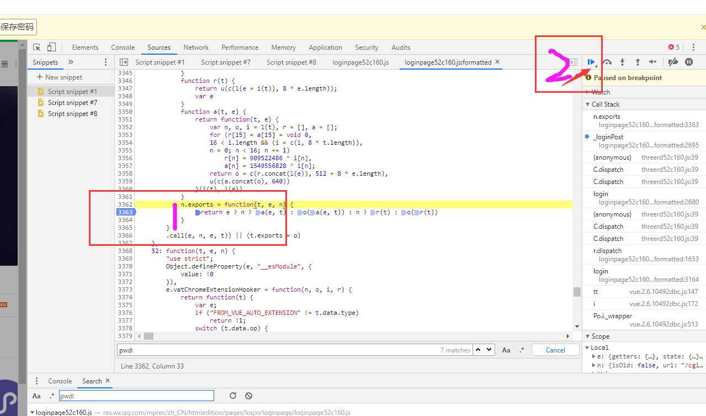Click the Search drawer query field
This screenshot has width=706, height=416.
point(136,396)
